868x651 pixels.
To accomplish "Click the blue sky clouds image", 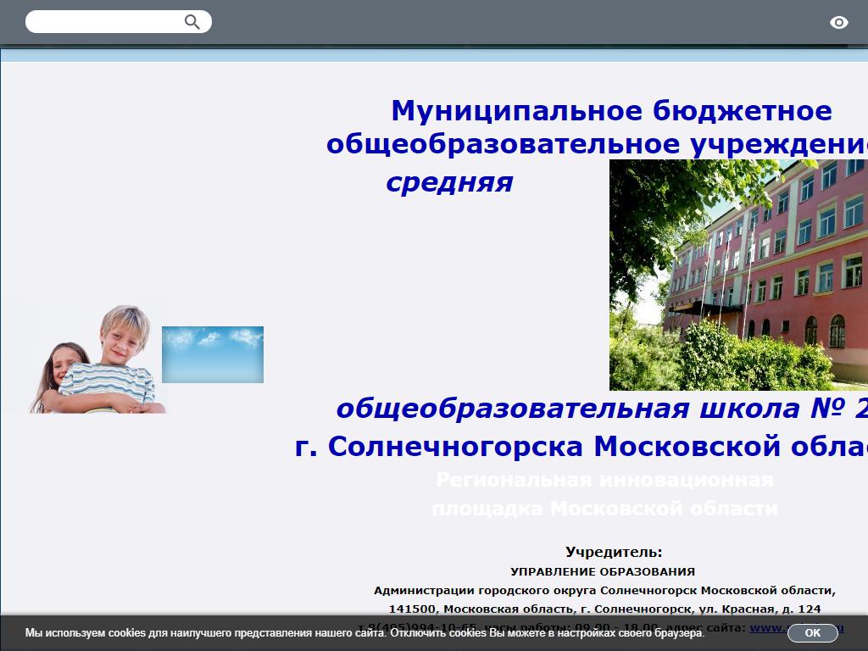I will point(213,354).
